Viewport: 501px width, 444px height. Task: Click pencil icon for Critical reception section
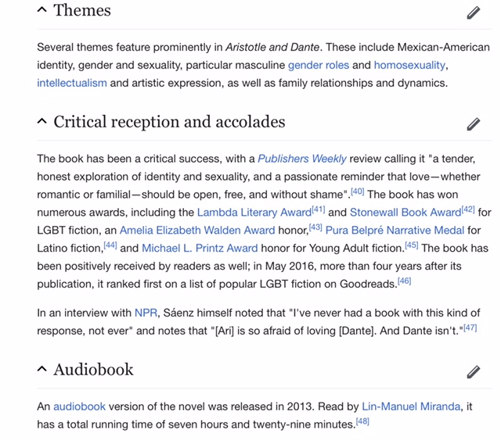point(473,124)
